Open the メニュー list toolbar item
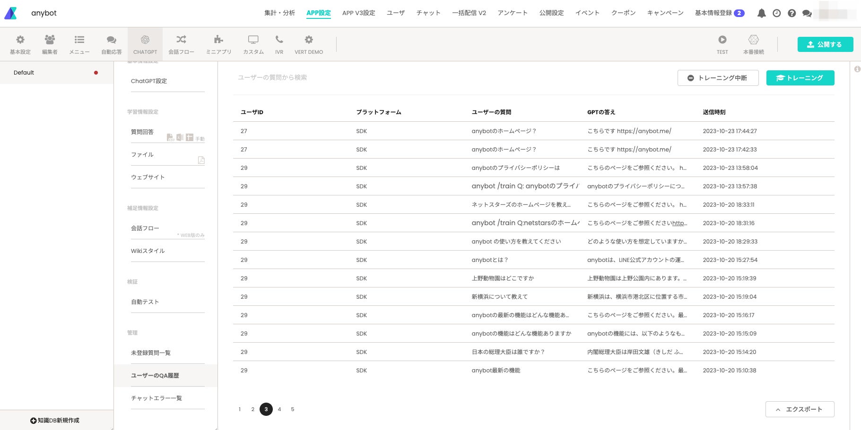 click(79, 44)
